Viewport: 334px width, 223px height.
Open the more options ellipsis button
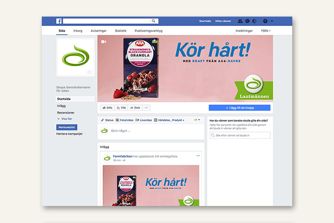(x=146, y=108)
